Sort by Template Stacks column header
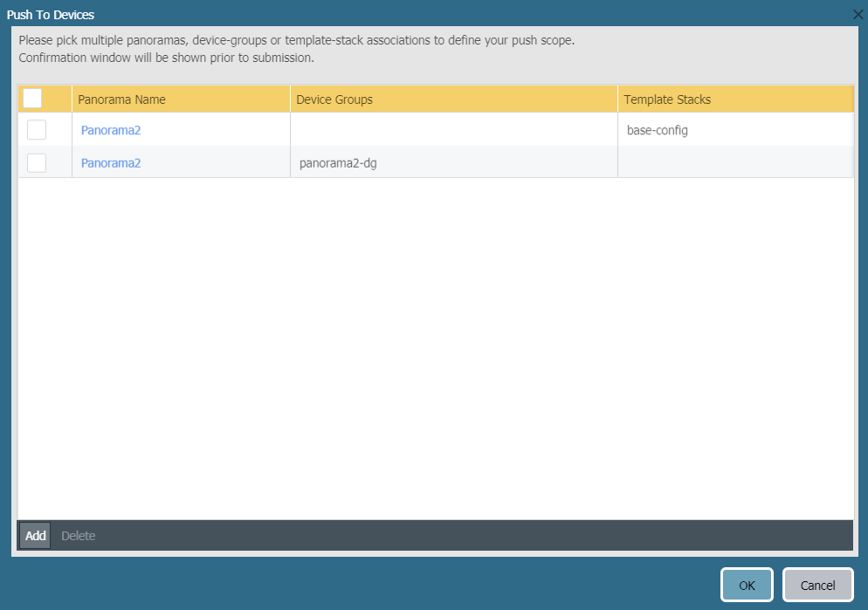The width and height of the screenshot is (868, 610). (x=735, y=99)
